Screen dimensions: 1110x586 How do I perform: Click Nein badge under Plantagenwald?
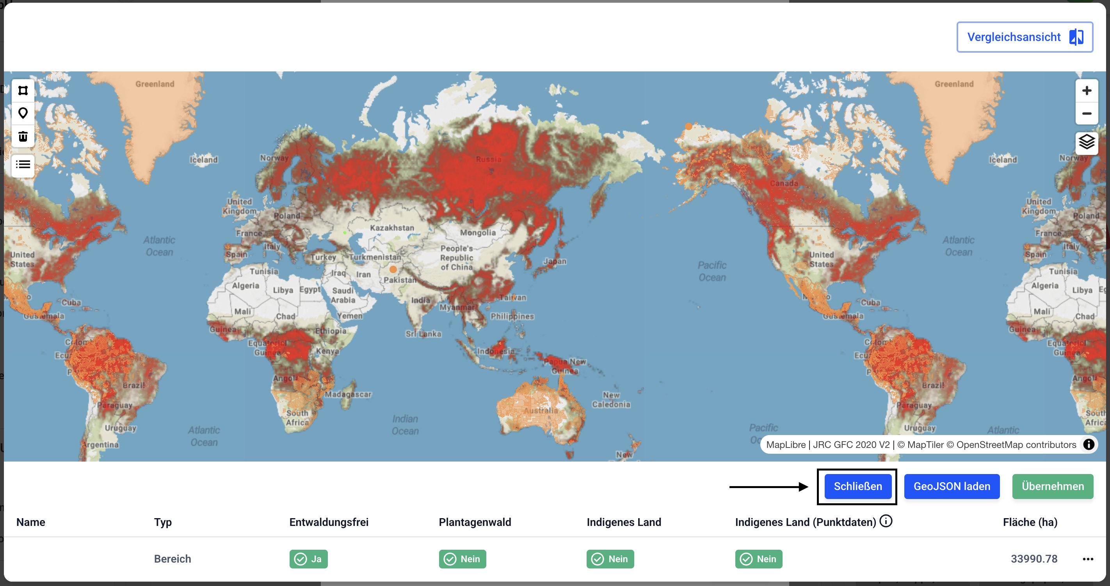click(462, 559)
